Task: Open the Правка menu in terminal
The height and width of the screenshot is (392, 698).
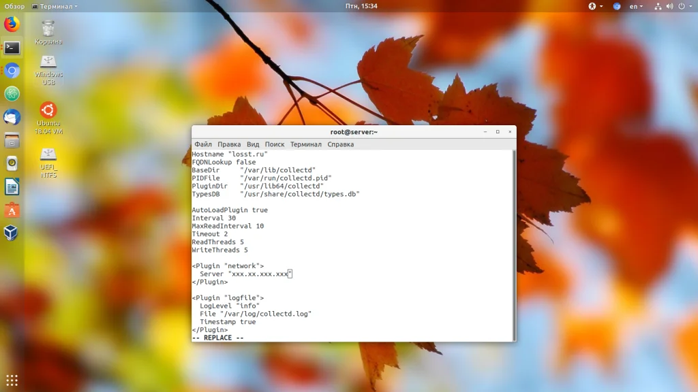Action: click(x=229, y=144)
